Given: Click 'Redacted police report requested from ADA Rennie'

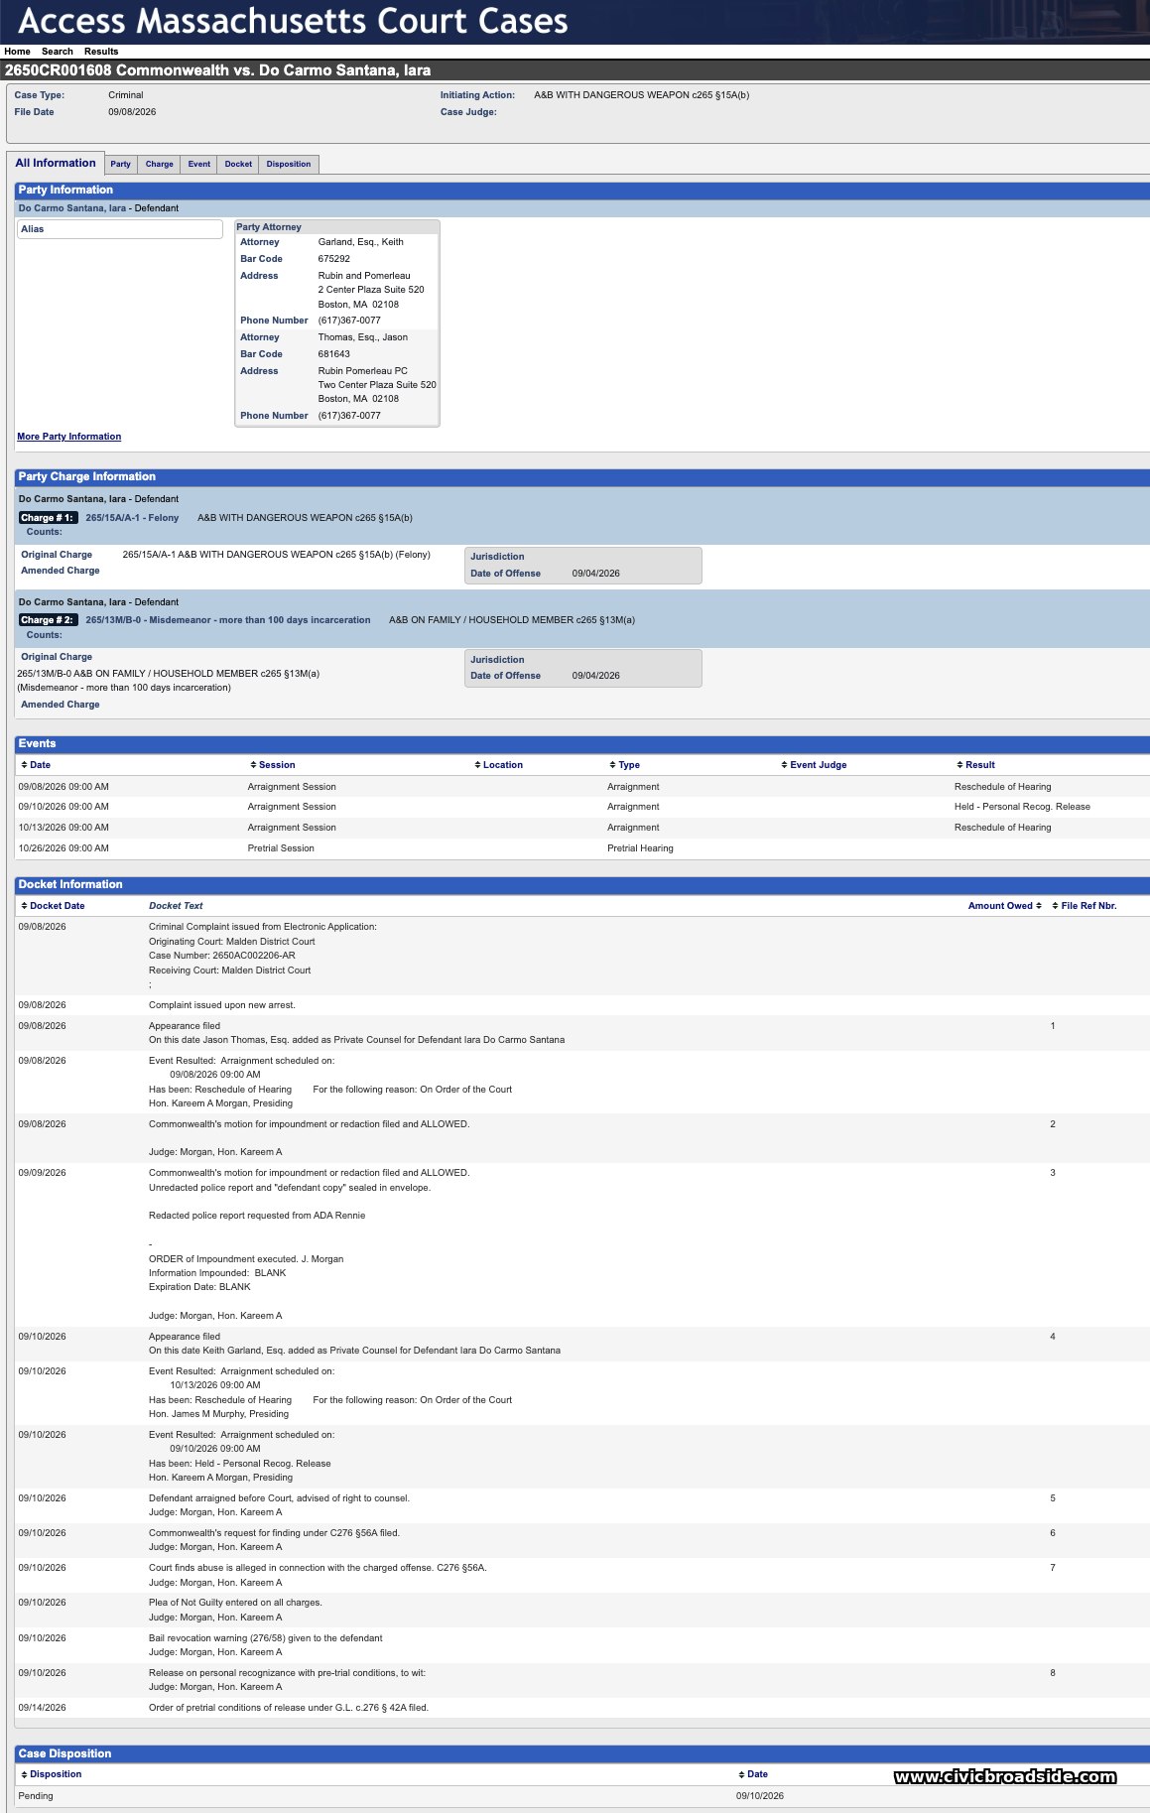Looking at the screenshot, I should point(257,1216).
